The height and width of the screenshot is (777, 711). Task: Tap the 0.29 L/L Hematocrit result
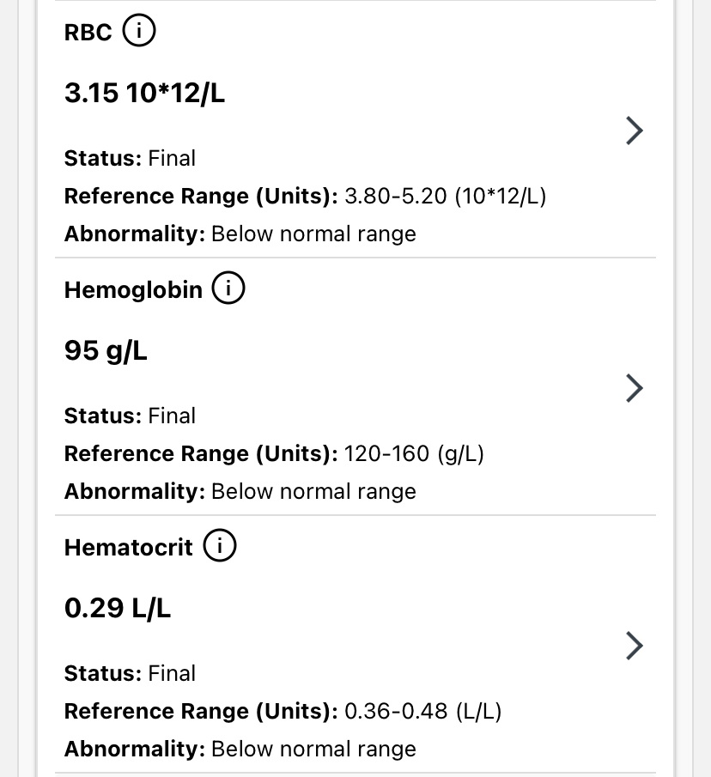(118, 608)
